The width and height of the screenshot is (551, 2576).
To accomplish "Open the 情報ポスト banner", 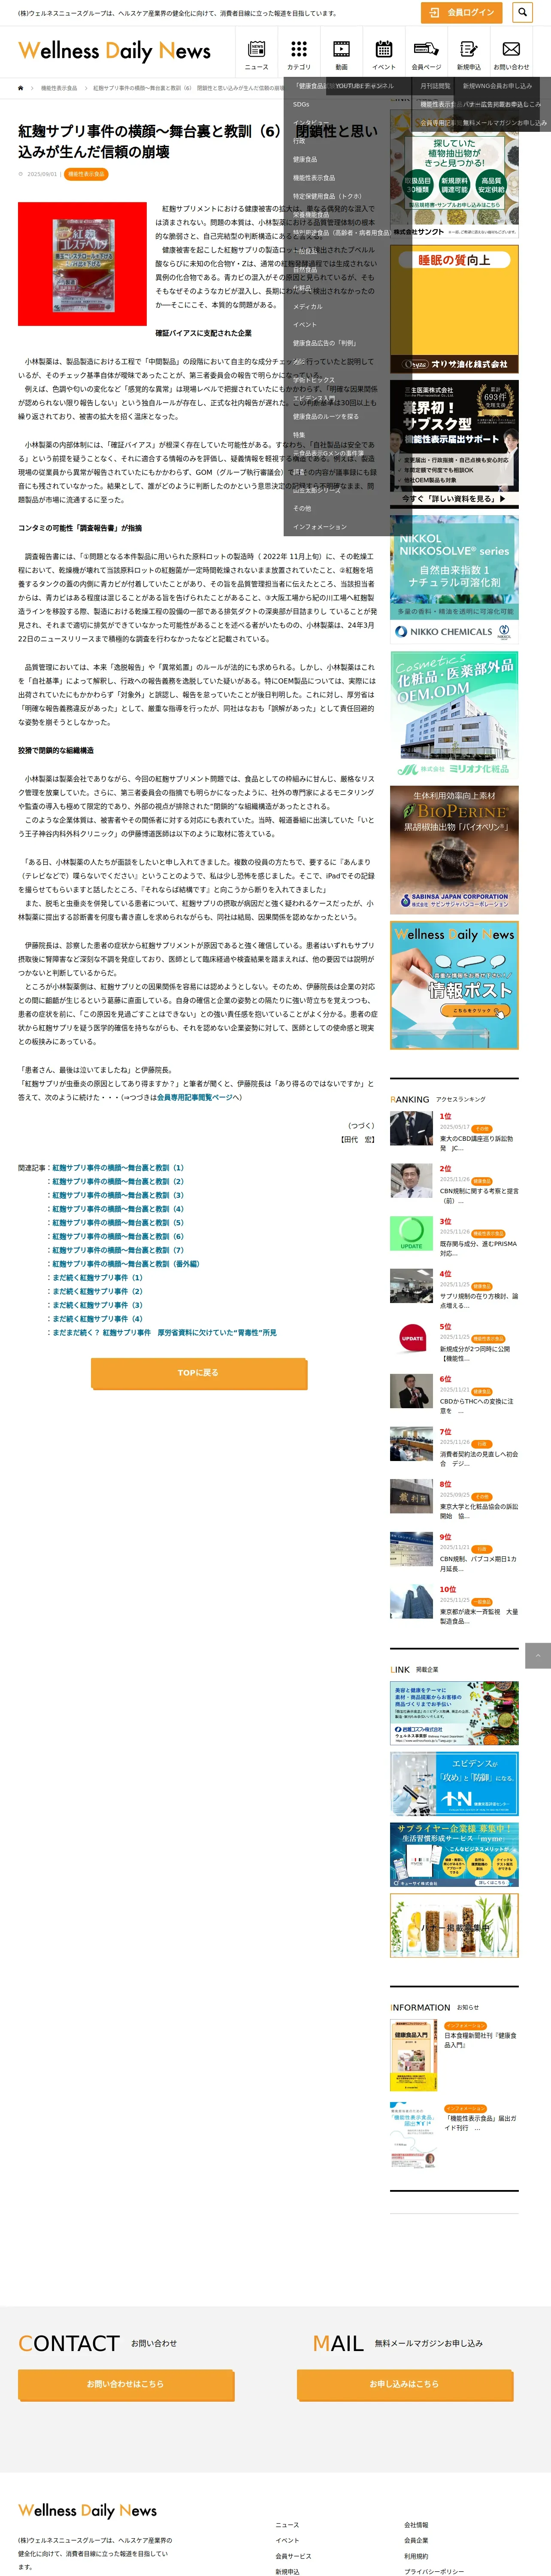I will tap(454, 985).
